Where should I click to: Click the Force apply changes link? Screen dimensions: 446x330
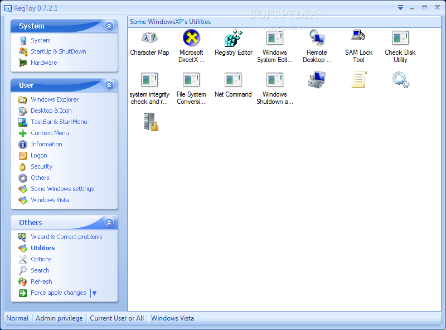pyautogui.click(x=59, y=293)
